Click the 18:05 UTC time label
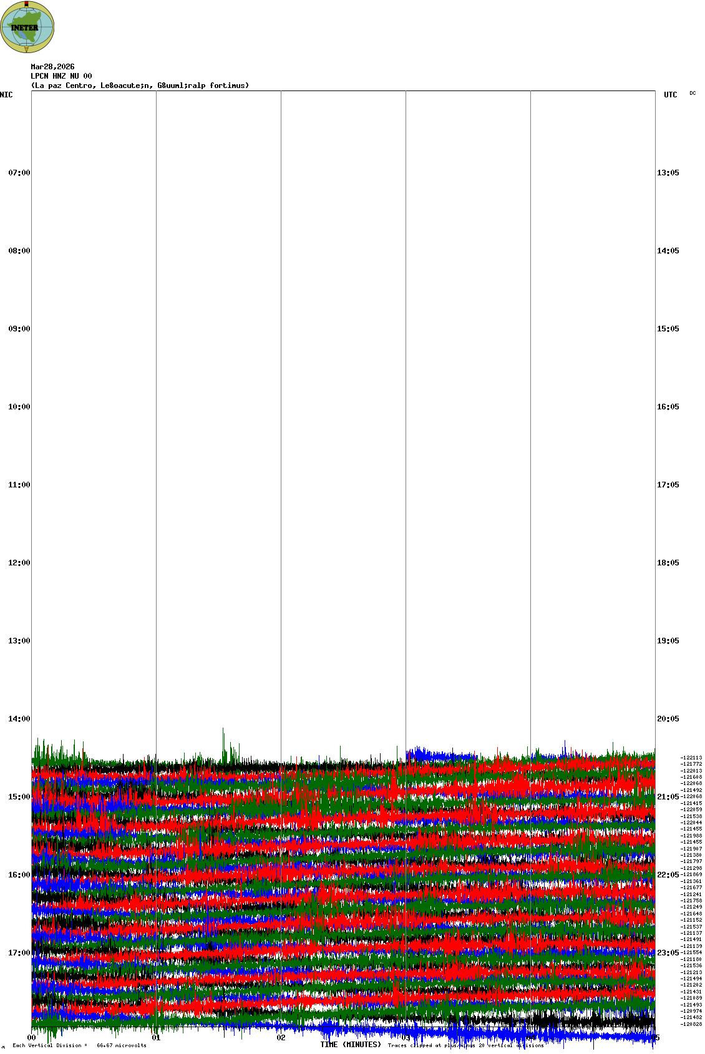The width and height of the screenshot is (705, 1054). (x=668, y=563)
